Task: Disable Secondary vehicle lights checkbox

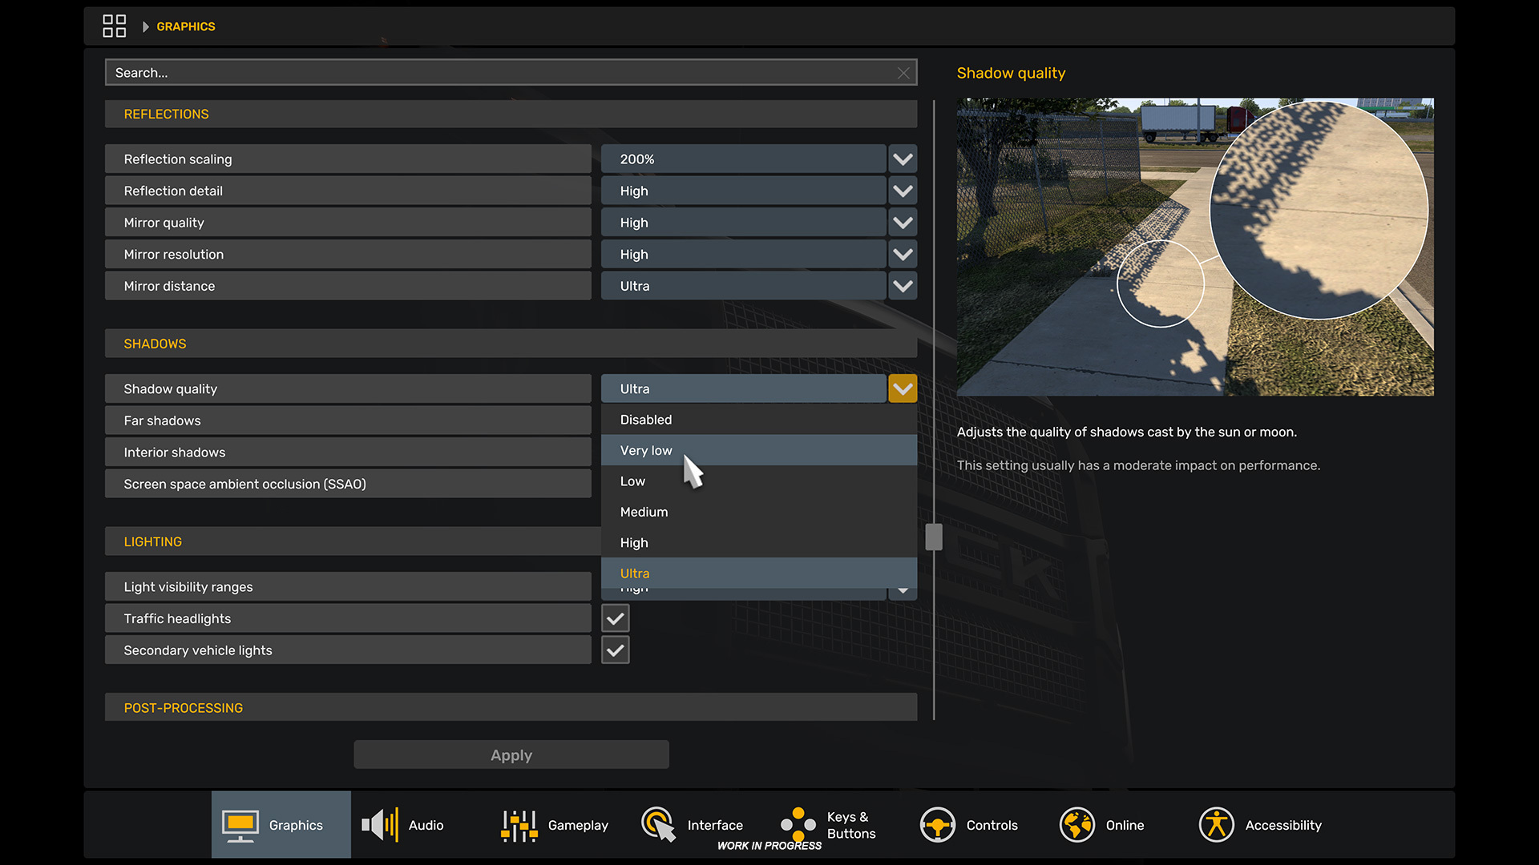Action: (x=616, y=650)
